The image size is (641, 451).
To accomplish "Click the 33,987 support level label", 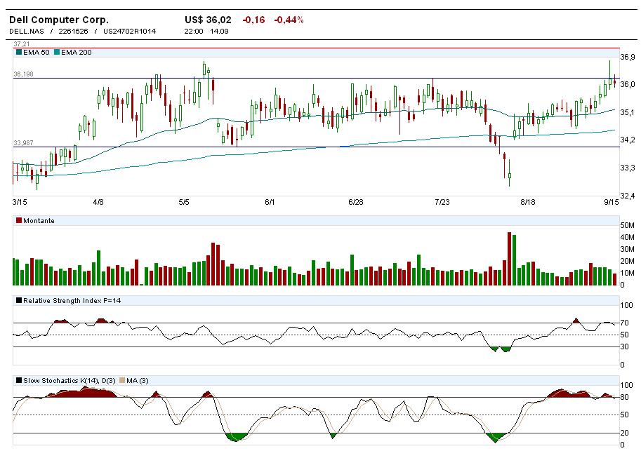I will click(x=23, y=142).
